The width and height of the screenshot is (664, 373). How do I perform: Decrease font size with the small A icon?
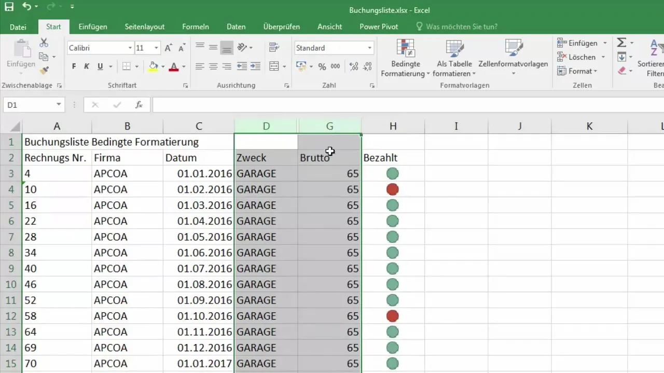point(182,48)
